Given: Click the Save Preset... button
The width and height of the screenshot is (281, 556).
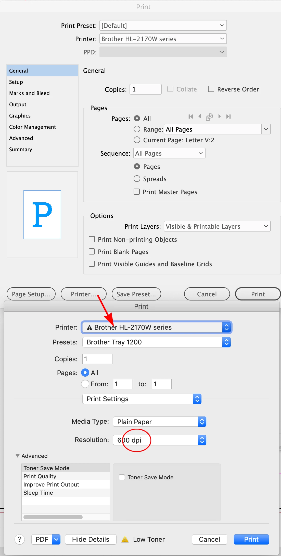Looking at the screenshot, I should (136, 294).
